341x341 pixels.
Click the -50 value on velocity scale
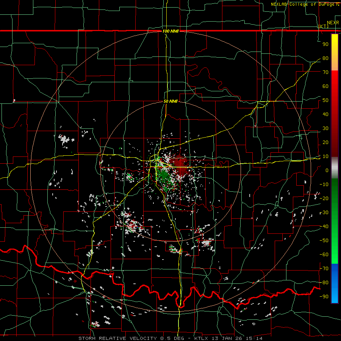(x=324, y=241)
